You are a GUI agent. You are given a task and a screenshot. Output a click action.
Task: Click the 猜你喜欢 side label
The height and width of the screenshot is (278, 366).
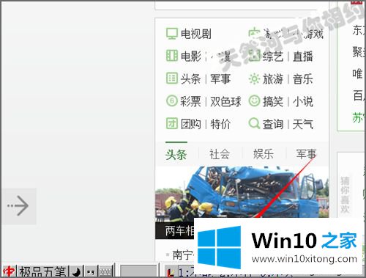[x=345, y=195]
